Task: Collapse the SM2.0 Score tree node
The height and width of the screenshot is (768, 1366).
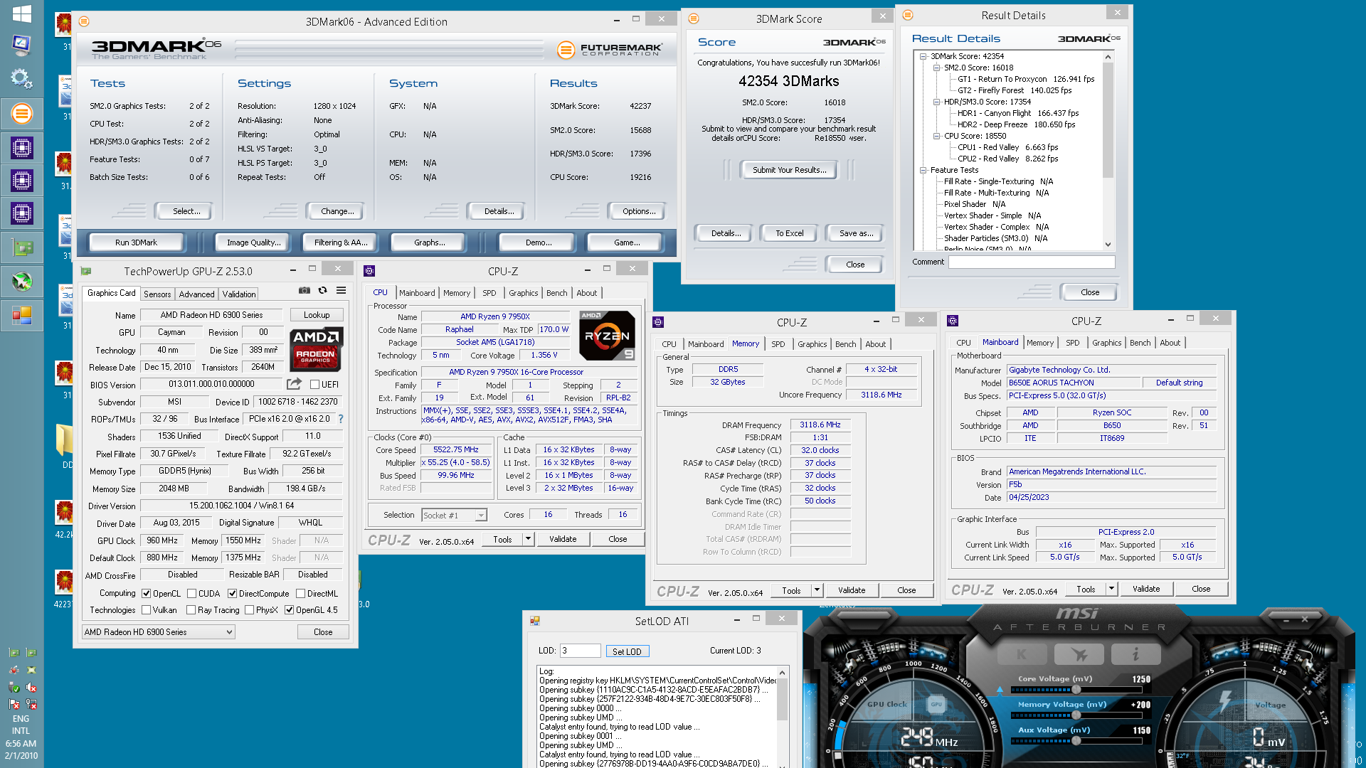Action: coord(936,68)
